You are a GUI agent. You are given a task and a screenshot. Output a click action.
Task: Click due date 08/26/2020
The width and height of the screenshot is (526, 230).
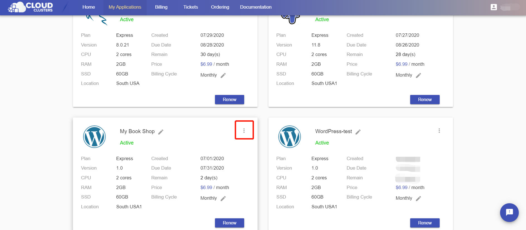pyautogui.click(x=407, y=45)
